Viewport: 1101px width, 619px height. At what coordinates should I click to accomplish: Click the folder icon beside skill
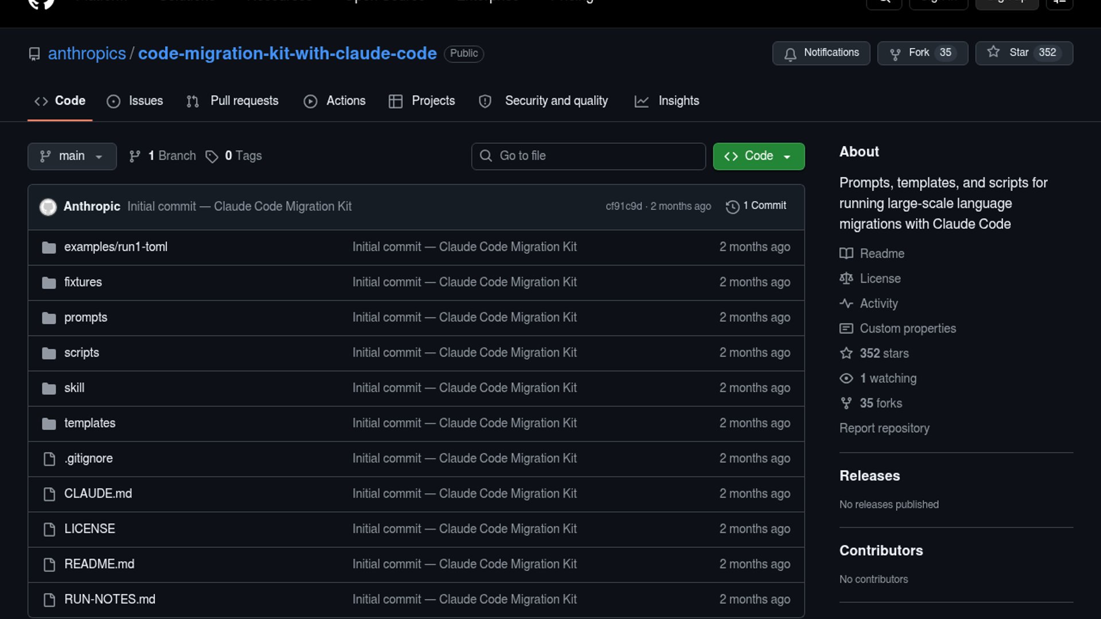(x=49, y=388)
